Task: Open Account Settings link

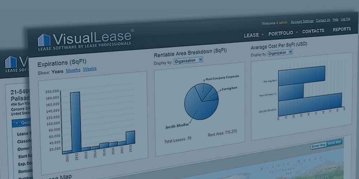Action: 302,21
